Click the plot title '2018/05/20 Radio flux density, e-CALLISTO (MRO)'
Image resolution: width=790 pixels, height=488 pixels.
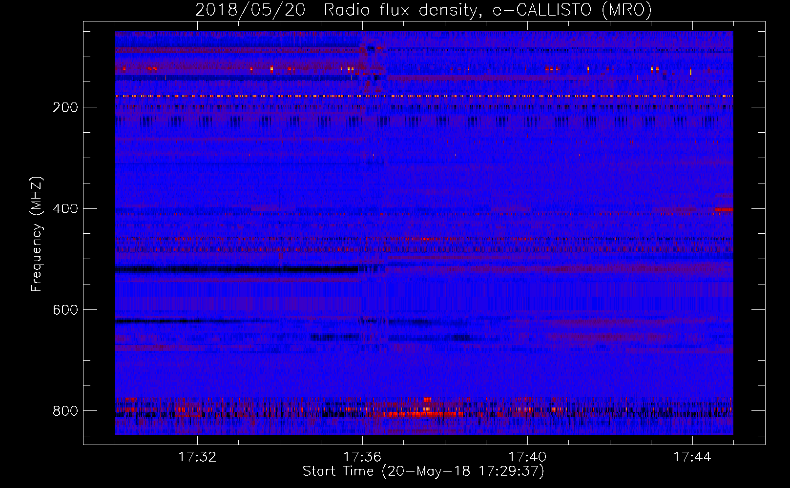[423, 10]
